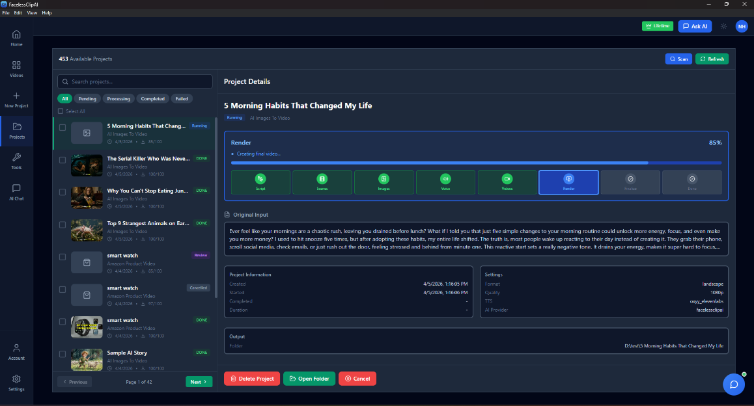754x406 pixels.
Task: Open the Home sidebar icon
Action: [x=16, y=38]
